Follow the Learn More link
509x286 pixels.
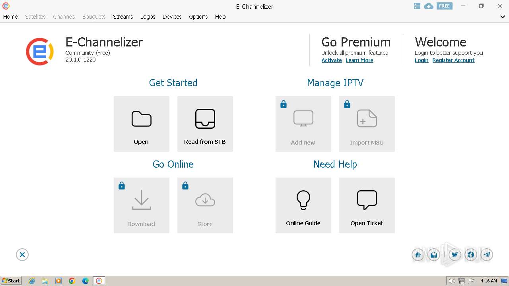coord(359,60)
